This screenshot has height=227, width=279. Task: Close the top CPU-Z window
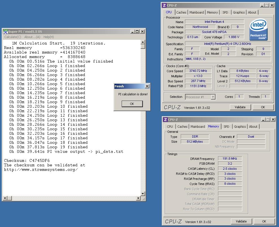[x=272, y=5]
